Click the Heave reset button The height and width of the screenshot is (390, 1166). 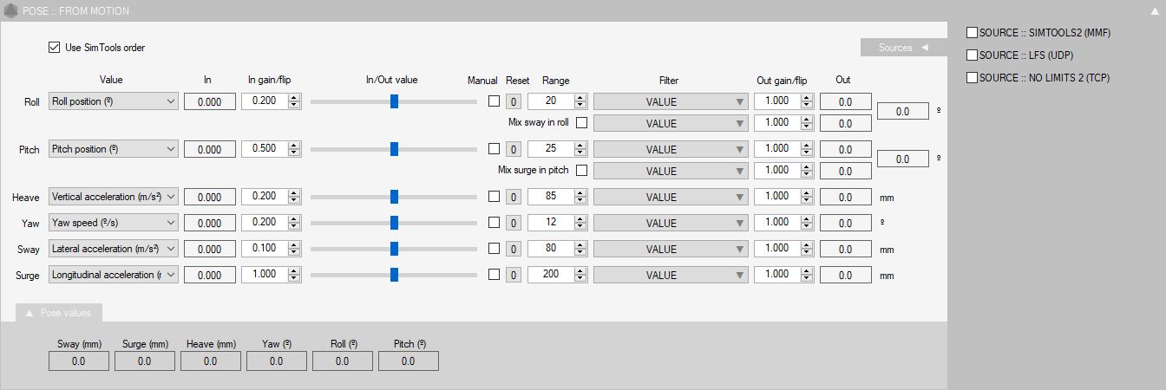(512, 197)
